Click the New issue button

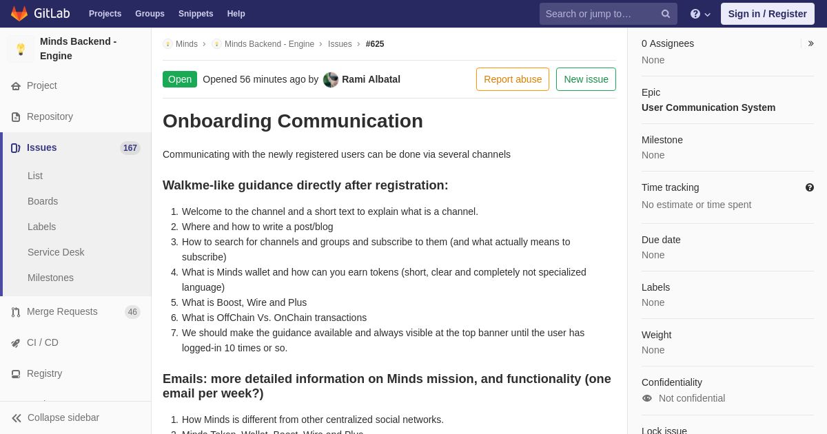(586, 79)
